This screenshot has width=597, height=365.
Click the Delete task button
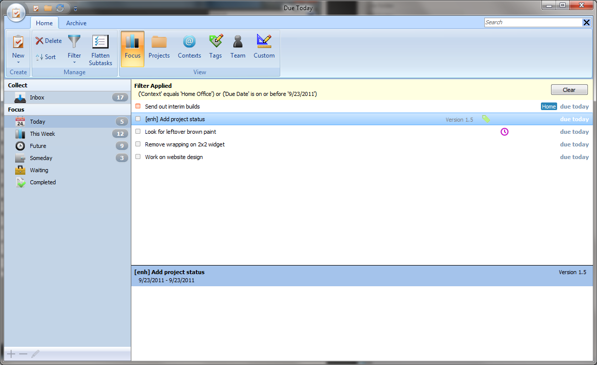(x=48, y=41)
